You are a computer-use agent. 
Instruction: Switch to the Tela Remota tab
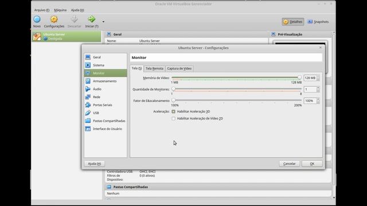click(x=154, y=69)
